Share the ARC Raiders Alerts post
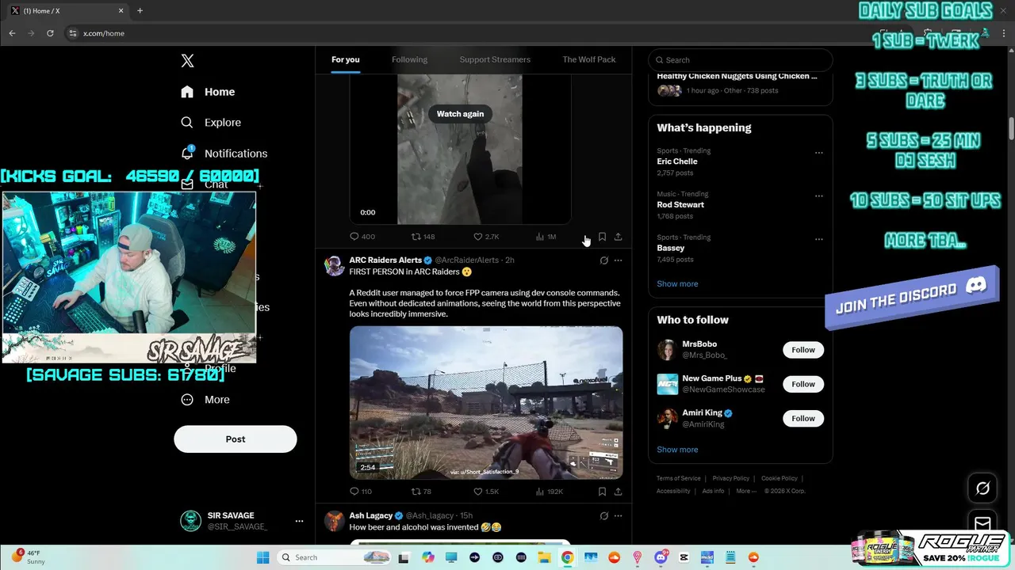 pyautogui.click(x=618, y=492)
